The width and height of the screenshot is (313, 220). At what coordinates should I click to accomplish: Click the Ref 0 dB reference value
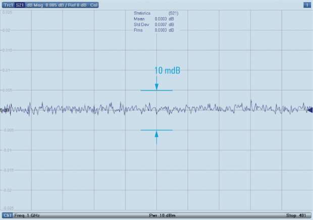point(76,5)
